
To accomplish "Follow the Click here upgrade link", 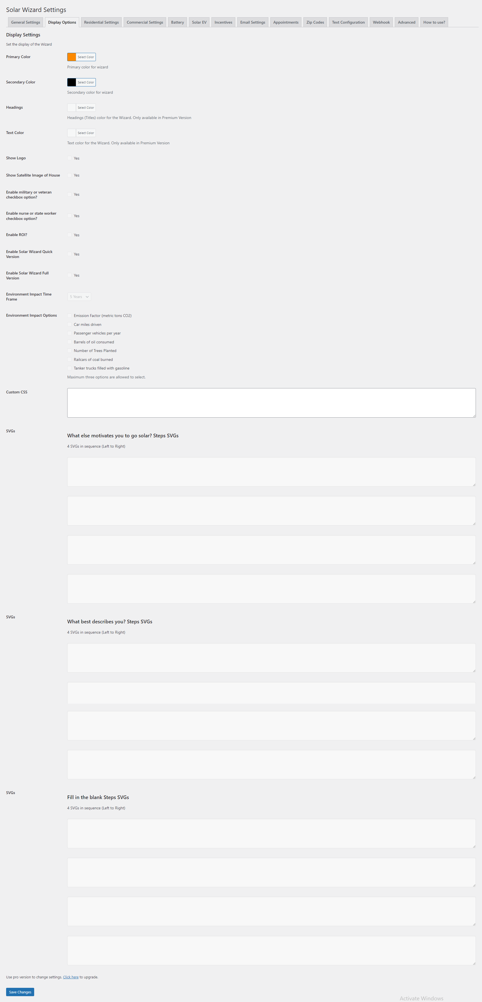I will (71, 977).
